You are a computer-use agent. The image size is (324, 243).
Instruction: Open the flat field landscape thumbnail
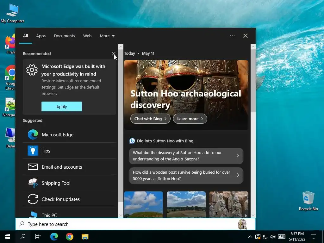[186, 204]
